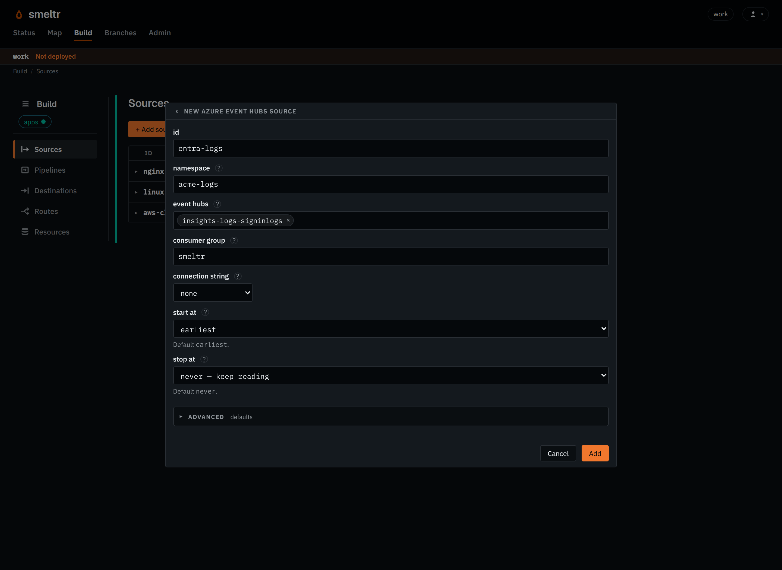Expand the Advanced defaults section
The width and height of the screenshot is (782, 570).
(x=391, y=416)
